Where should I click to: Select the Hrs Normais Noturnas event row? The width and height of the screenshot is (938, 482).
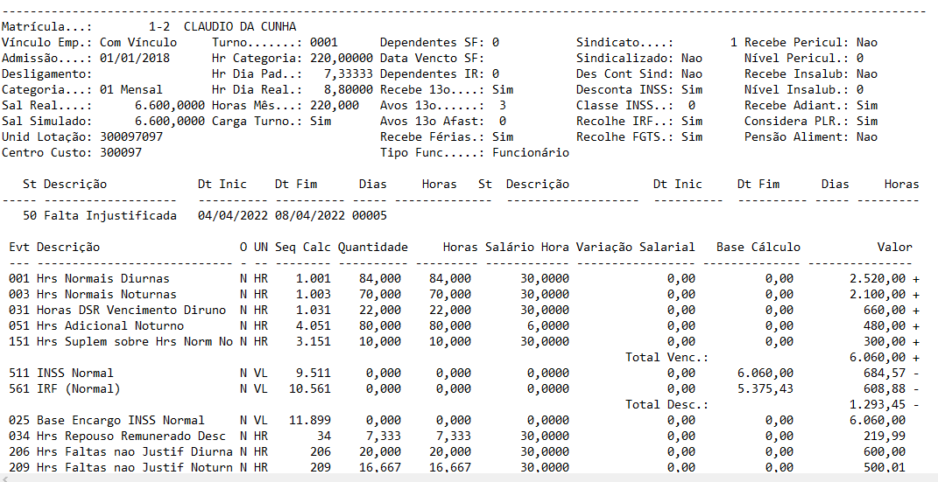[x=464, y=295]
